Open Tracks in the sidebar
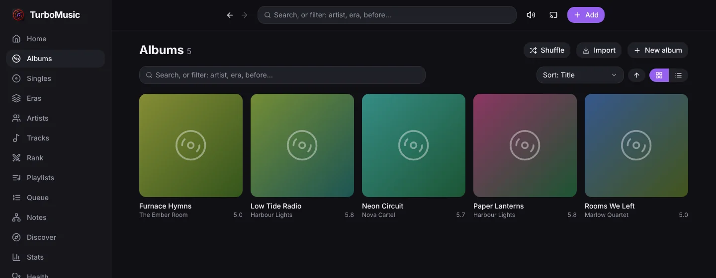Viewport: 716px width, 278px height. coord(55,138)
